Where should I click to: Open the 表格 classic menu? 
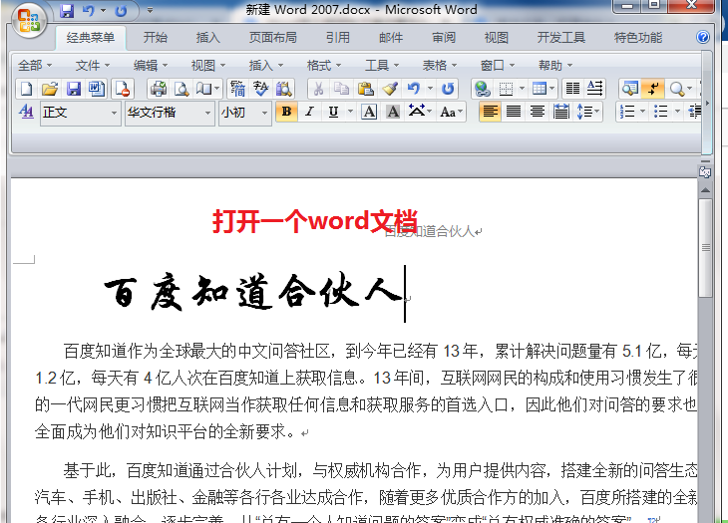439,66
